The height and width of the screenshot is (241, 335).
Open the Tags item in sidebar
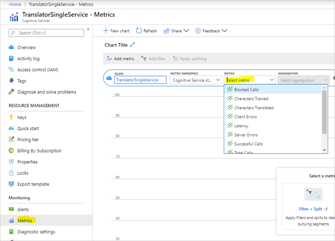click(x=22, y=81)
